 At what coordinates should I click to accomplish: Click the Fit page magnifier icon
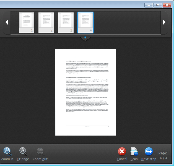point(23,151)
